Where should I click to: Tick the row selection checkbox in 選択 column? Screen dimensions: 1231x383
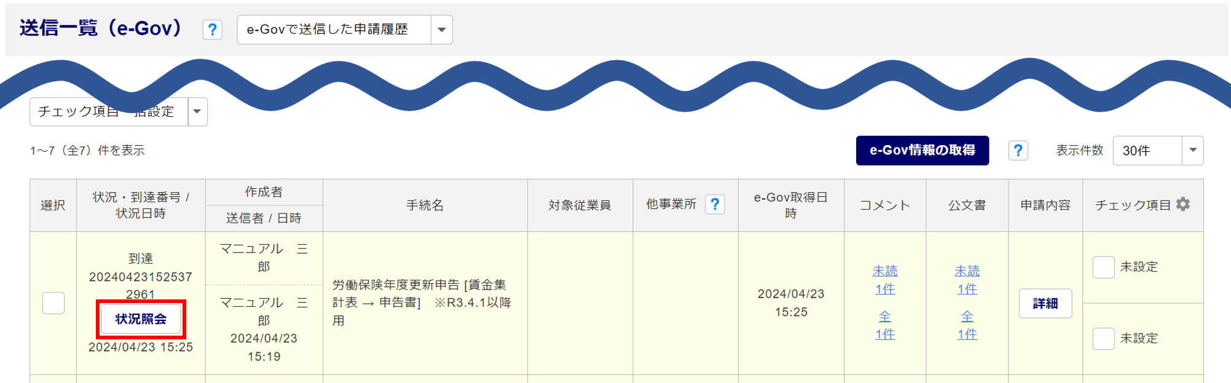pos(53,303)
